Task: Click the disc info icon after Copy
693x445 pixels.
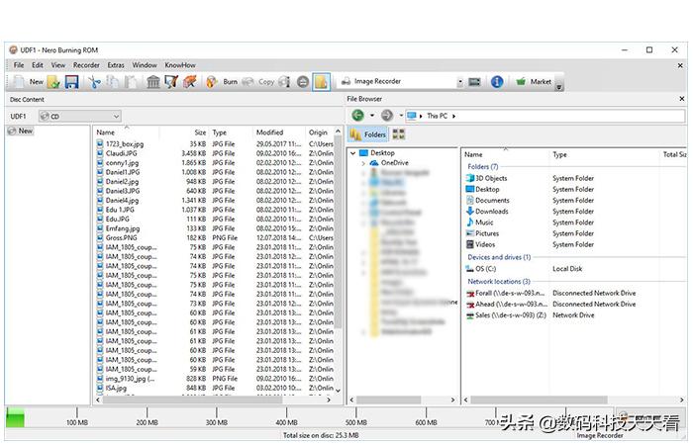Action: 284,82
